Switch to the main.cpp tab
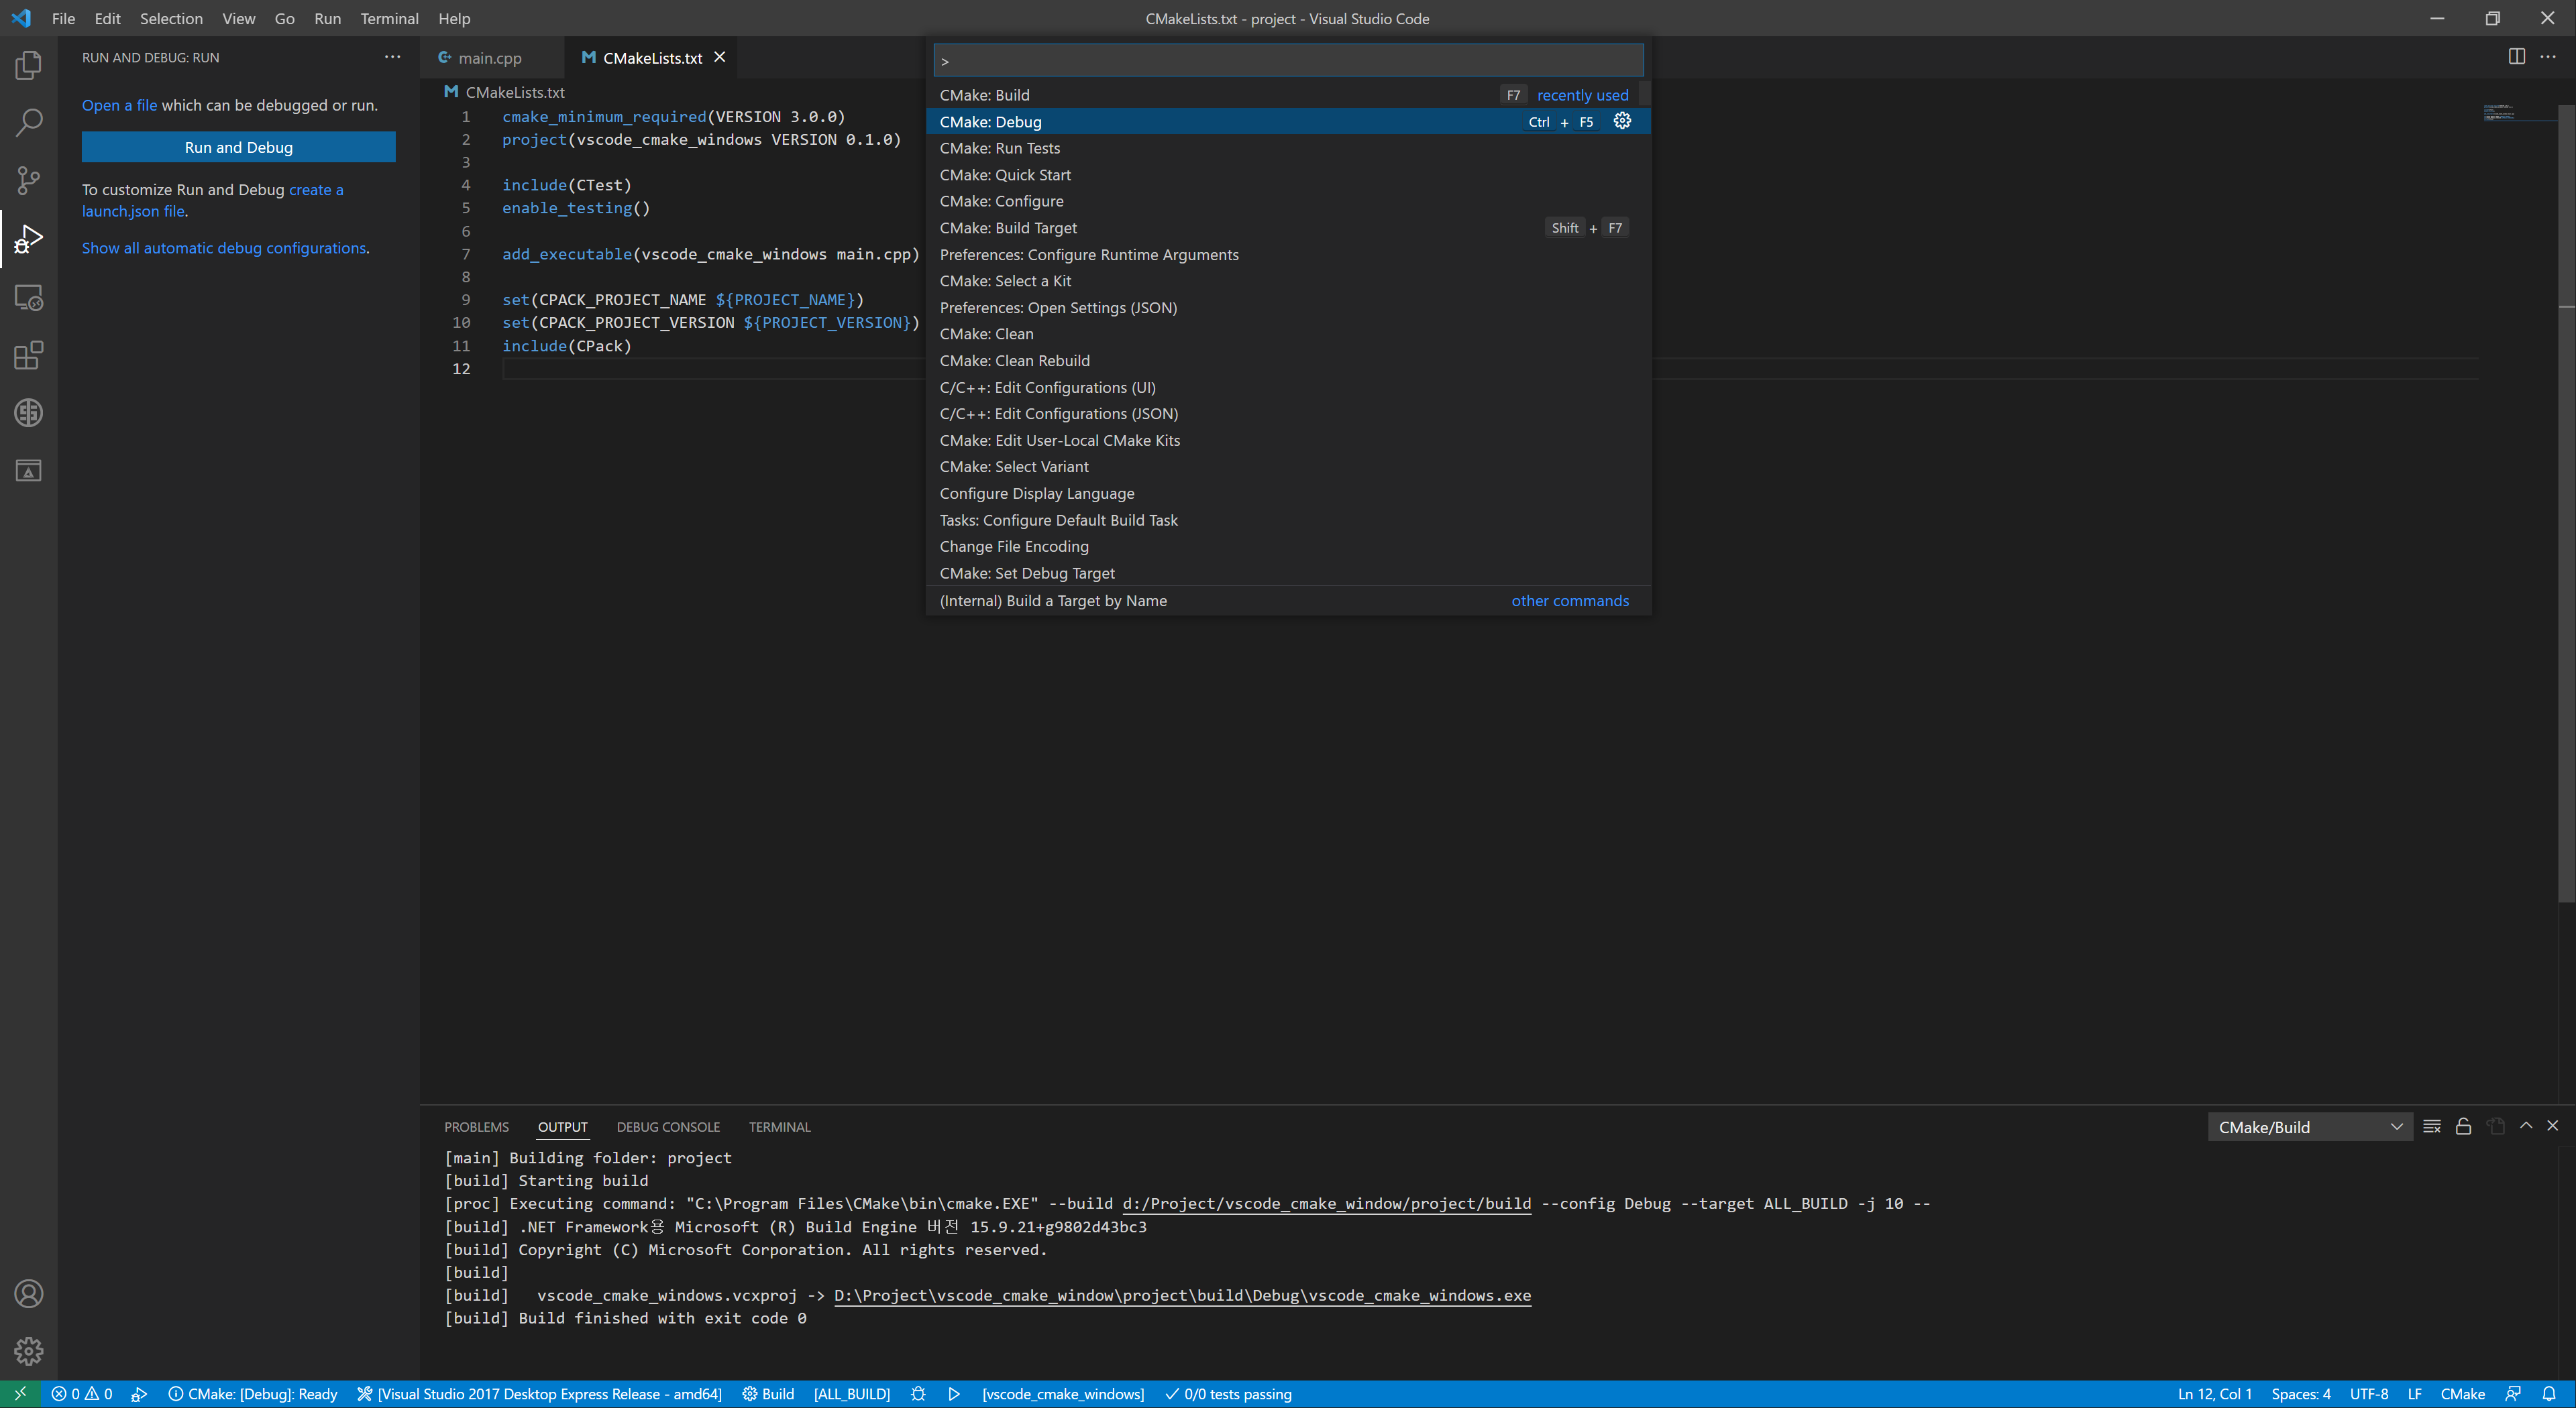Viewport: 2576px width, 1408px height. (x=490, y=58)
